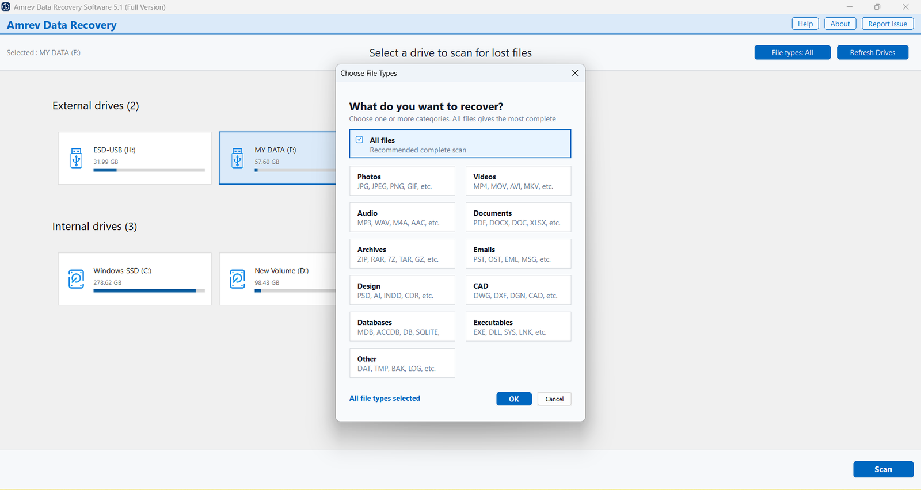Click the ESD-USB (H:) usage bar

[149, 170]
